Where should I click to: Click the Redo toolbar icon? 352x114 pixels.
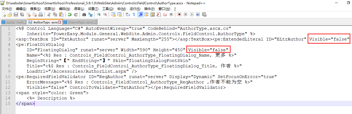(x=76, y=14)
